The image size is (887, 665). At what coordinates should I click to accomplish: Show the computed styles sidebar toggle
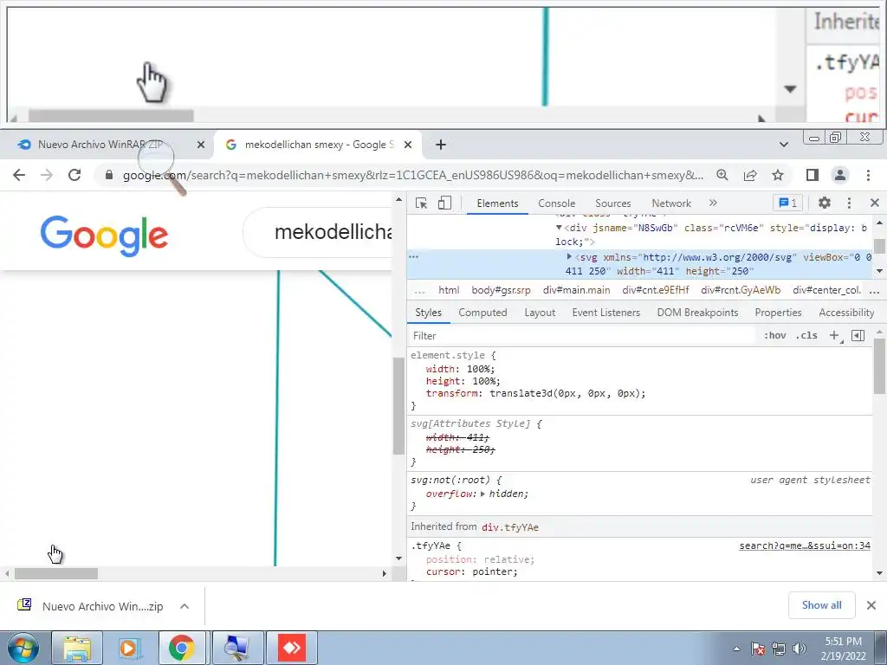coord(858,335)
